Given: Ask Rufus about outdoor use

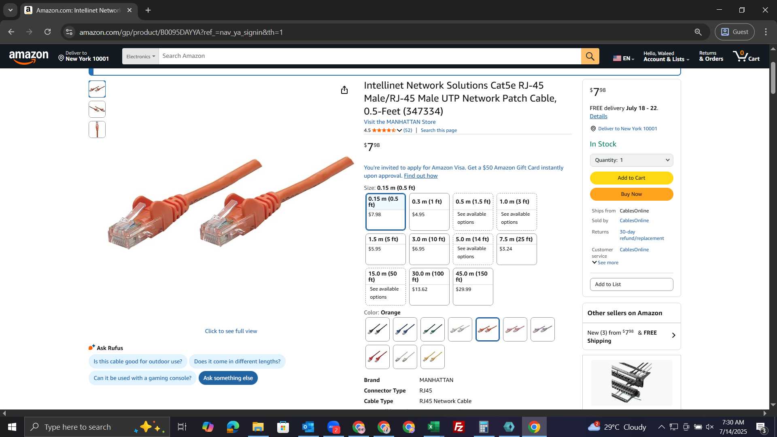Looking at the screenshot, I should [138, 361].
